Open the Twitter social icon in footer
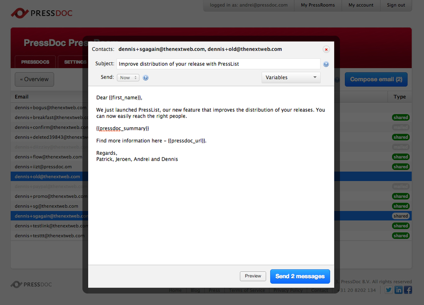Viewport: 424px width, 305px height. [389, 290]
